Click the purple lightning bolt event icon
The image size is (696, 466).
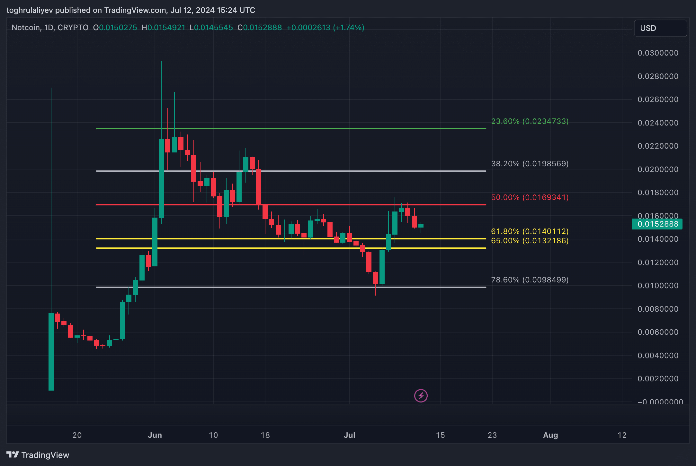click(x=421, y=396)
